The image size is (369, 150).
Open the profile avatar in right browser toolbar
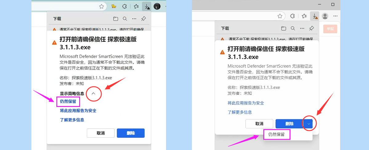point(325,16)
